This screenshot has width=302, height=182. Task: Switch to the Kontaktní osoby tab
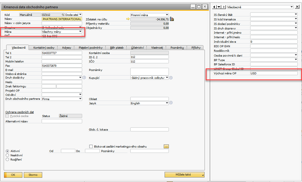coord(44,48)
